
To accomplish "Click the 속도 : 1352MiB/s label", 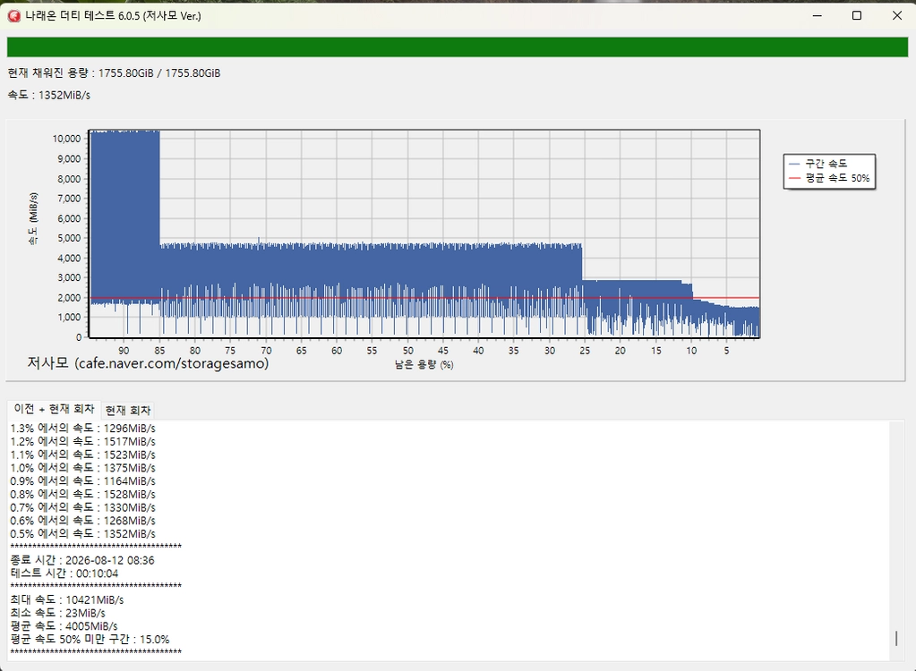I will [x=49, y=95].
